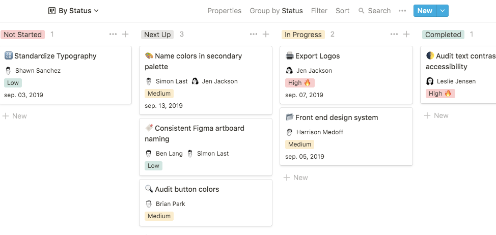Open the three-dot menu for Not Started column
The image size is (496, 235).
pos(113,34)
